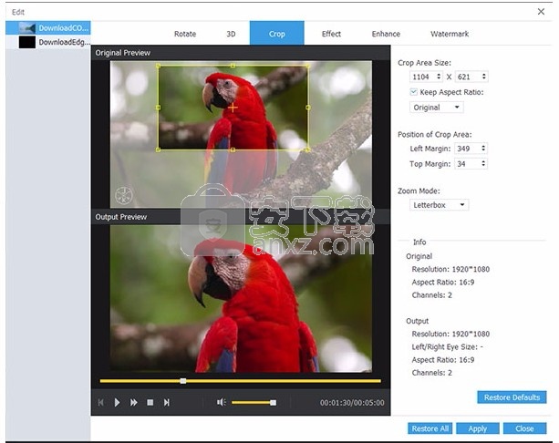Step to next frame in playback controls
Screen dimensions: 559x443
[x=167, y=402]
